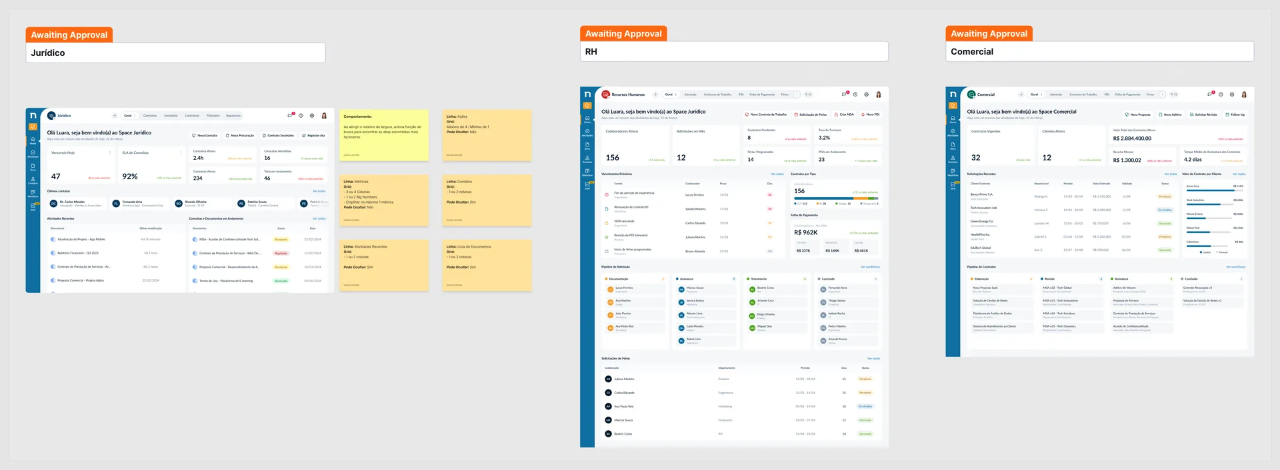This screenshot has height=470, width=1280.
Task: Select Férias tab in Comercial frame
Action: coord(1150,95)
